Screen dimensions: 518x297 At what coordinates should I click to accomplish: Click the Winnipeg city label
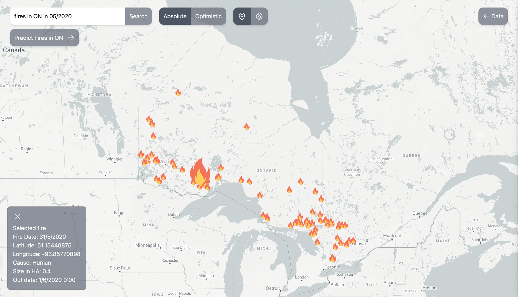point(115,159)
